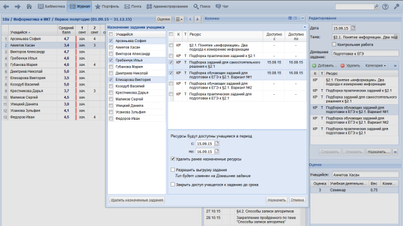Focus the top-right search field

click(x=355, y=6)
